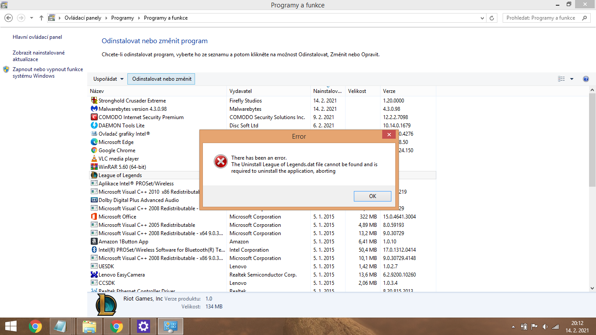Open File Explorer from the taskbar
The image size is (596, 335).
89,326
